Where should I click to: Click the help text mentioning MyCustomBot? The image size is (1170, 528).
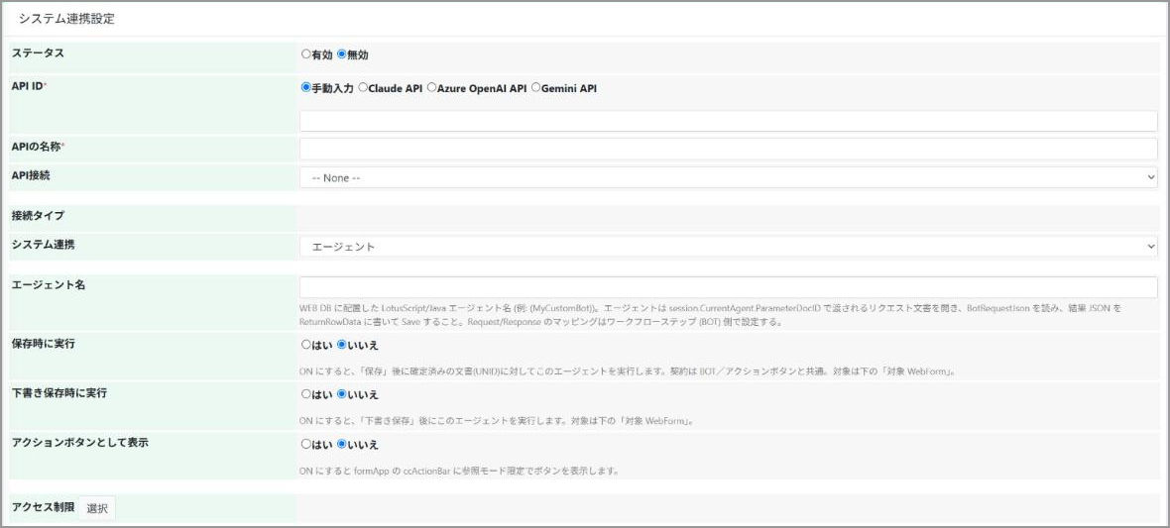click(710, 315)
